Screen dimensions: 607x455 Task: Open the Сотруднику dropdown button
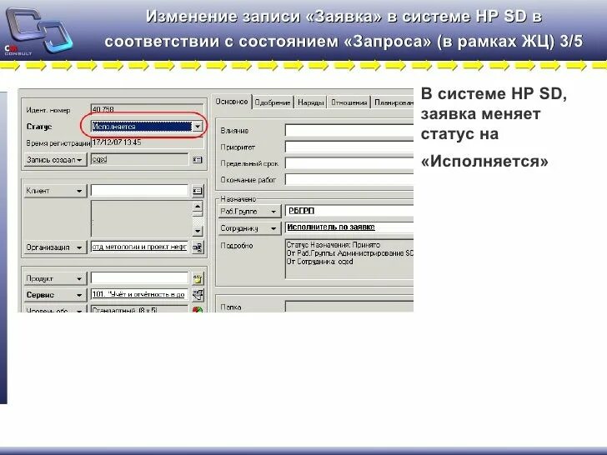(x=249, y=228)
